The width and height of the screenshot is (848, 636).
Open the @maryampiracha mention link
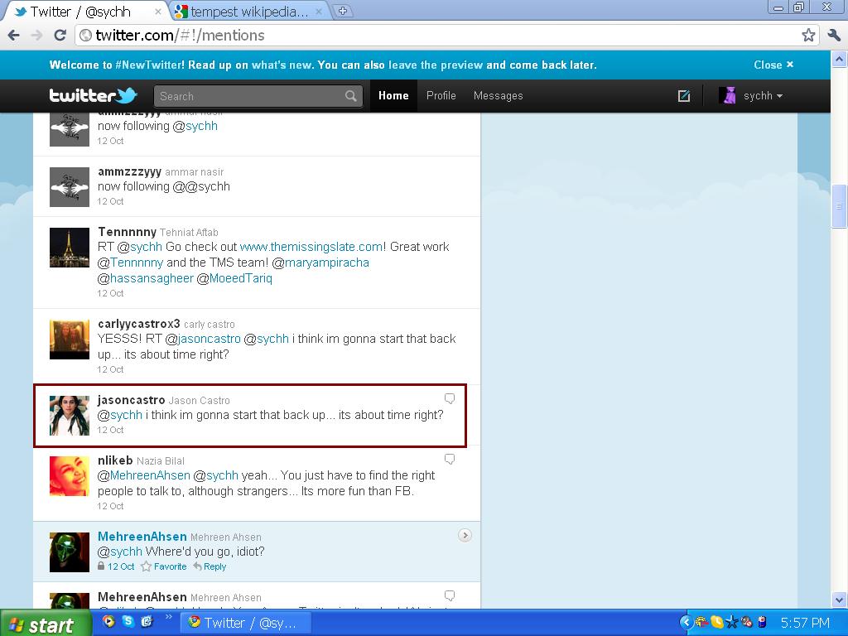(326, 263)
